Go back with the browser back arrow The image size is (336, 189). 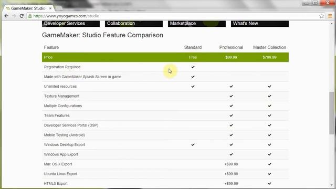(x=6, y=16)
